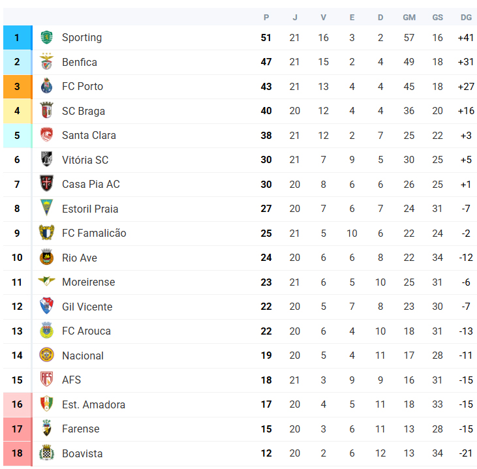Sort standings by GM column header

coord(409,18)
